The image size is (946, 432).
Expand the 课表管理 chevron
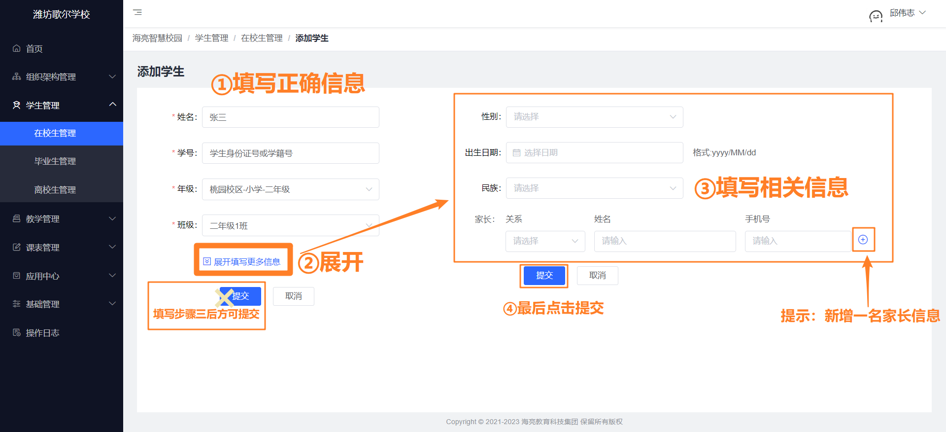click(112, 247)
